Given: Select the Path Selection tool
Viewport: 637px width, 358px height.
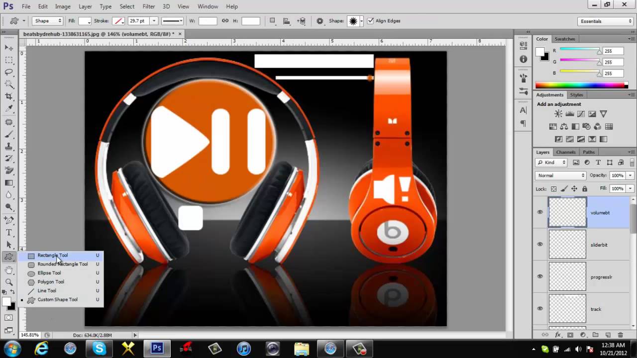Looking at the screenshot, I should tap(9, 245).
